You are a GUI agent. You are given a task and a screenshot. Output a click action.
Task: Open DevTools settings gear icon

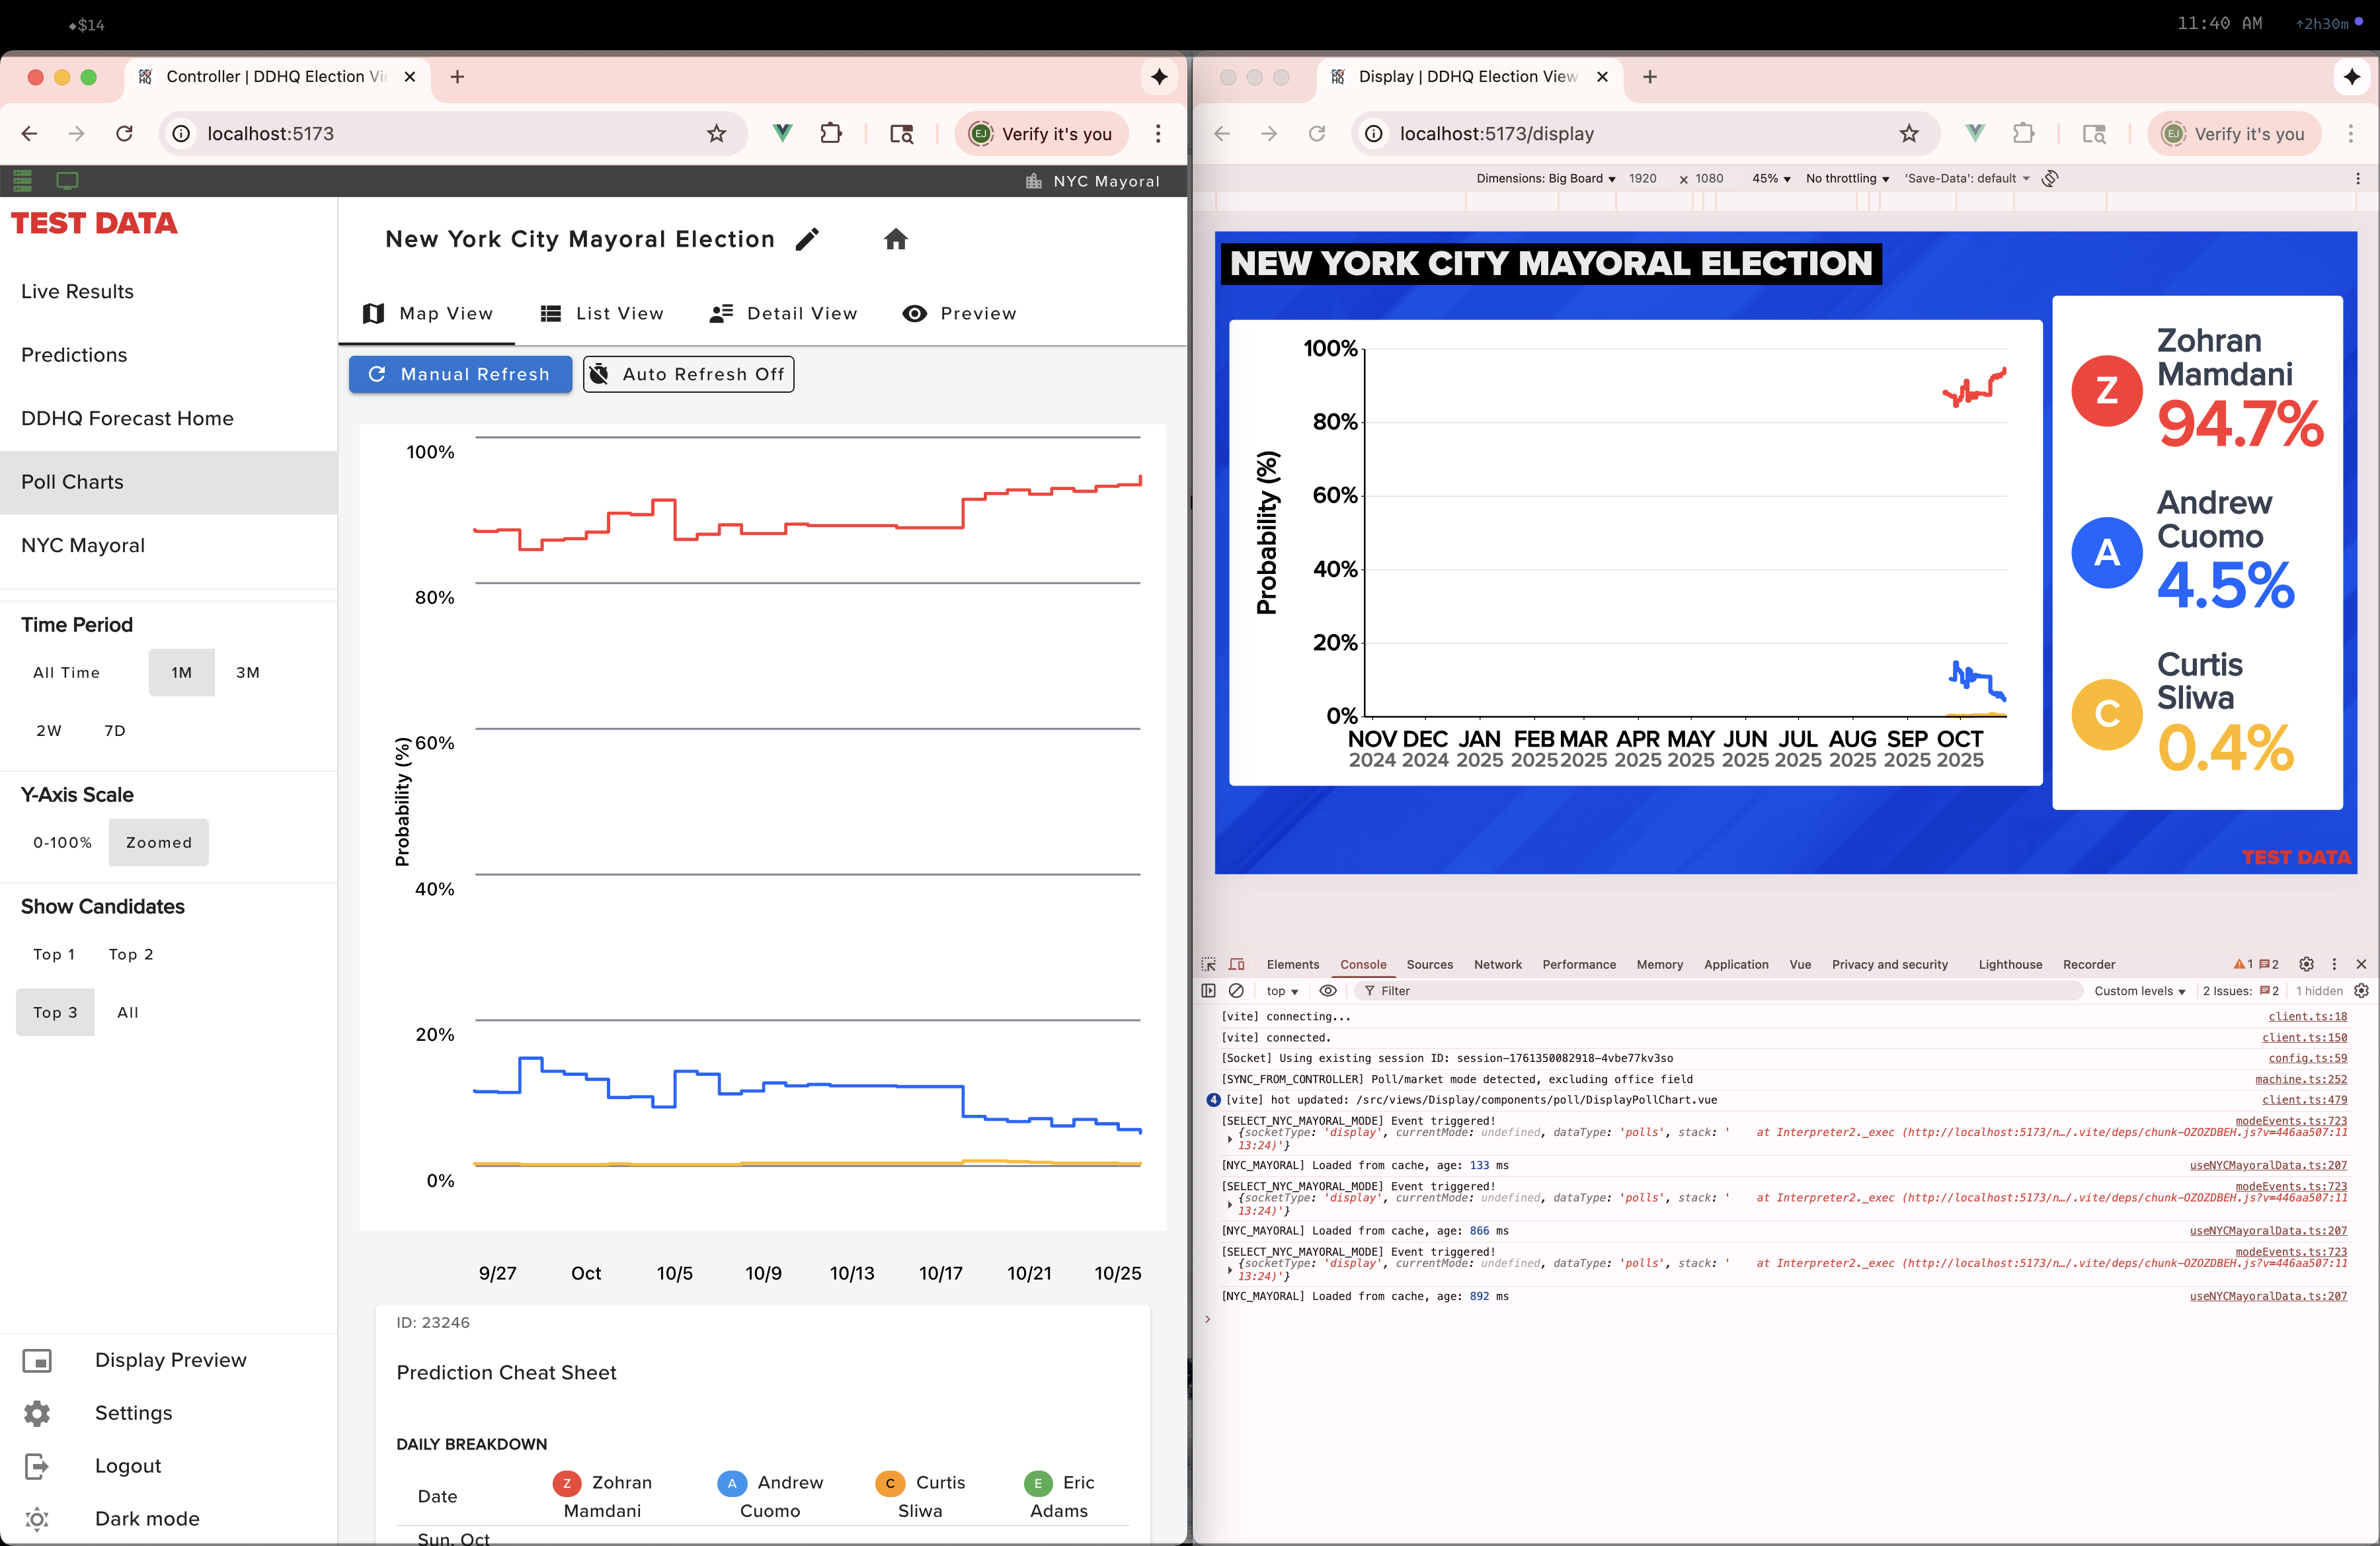(x=2306, y=964)
